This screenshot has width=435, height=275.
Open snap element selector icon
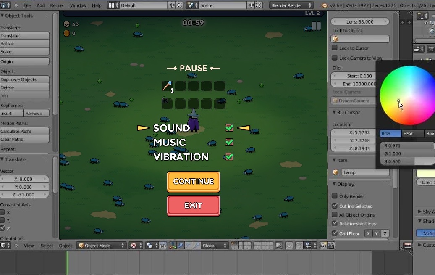pyautogui.click(x=310, y=245)
